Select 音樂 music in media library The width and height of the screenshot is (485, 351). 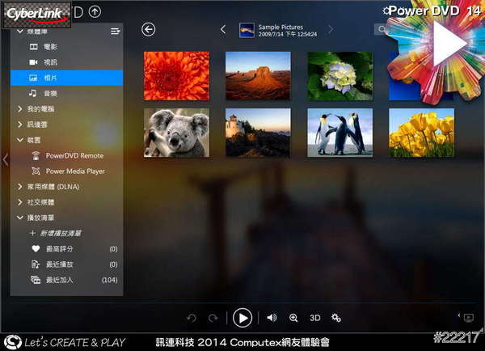point(67,93)
